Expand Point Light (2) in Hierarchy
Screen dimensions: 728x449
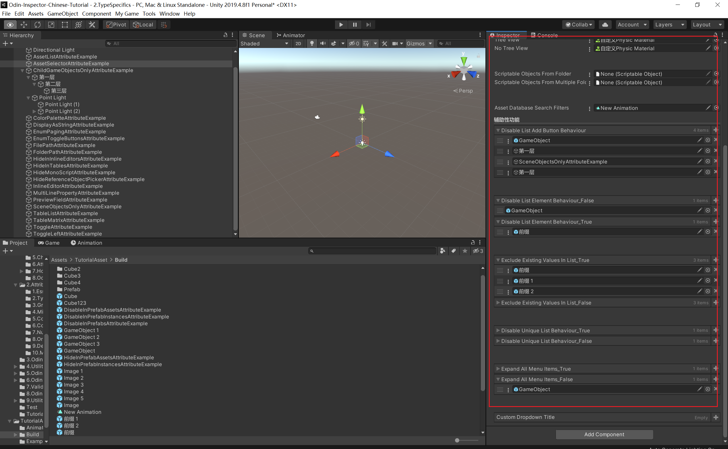pyautogui.click(x=34, y=111)
